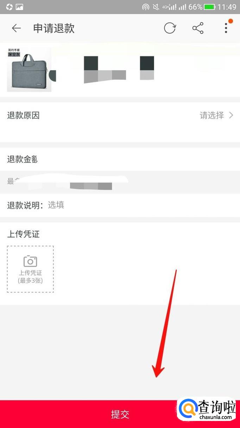Expand the 请选择 refund reason selector

(x=216, y=115)
